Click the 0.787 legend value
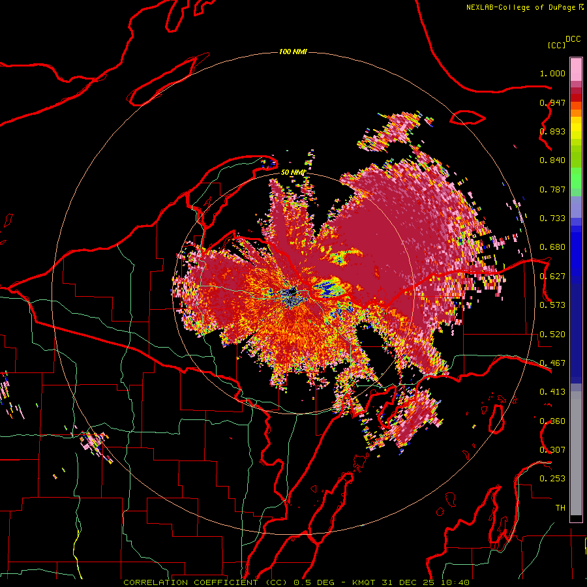Screen dimensions: 587x587 pyautogui.click(x=552, y=189)
